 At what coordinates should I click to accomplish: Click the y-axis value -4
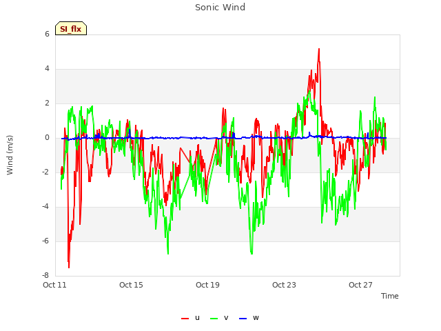pos(45,207)
